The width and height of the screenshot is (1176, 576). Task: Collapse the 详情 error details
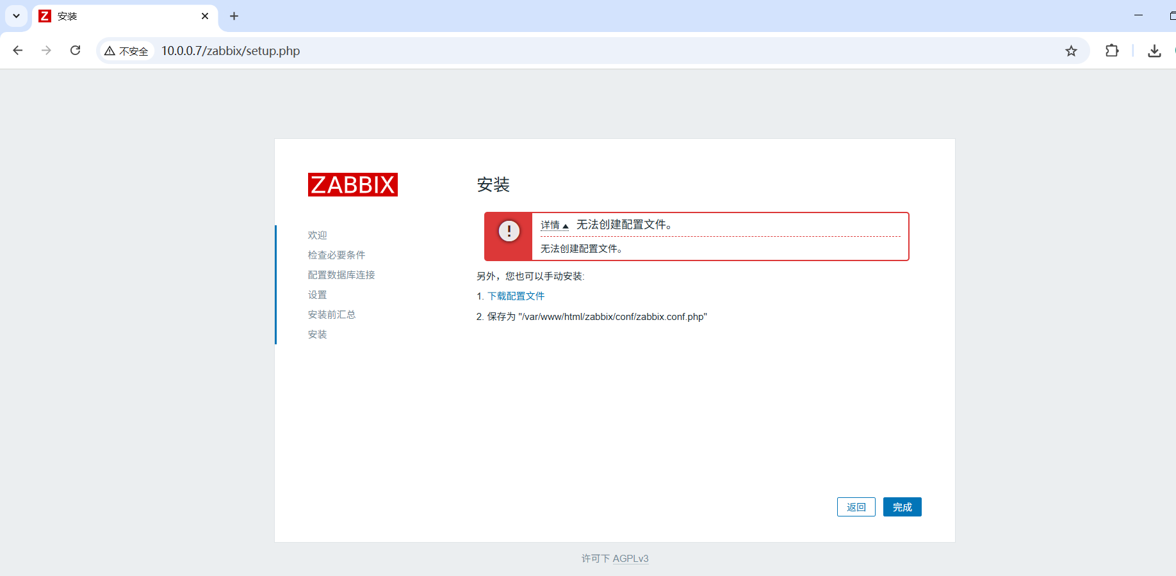pos(555,225)
